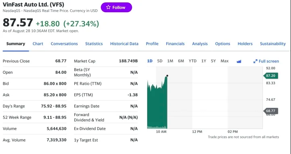Select the 1D chart range
Viewport: 291px width, 154px height.
150,61
